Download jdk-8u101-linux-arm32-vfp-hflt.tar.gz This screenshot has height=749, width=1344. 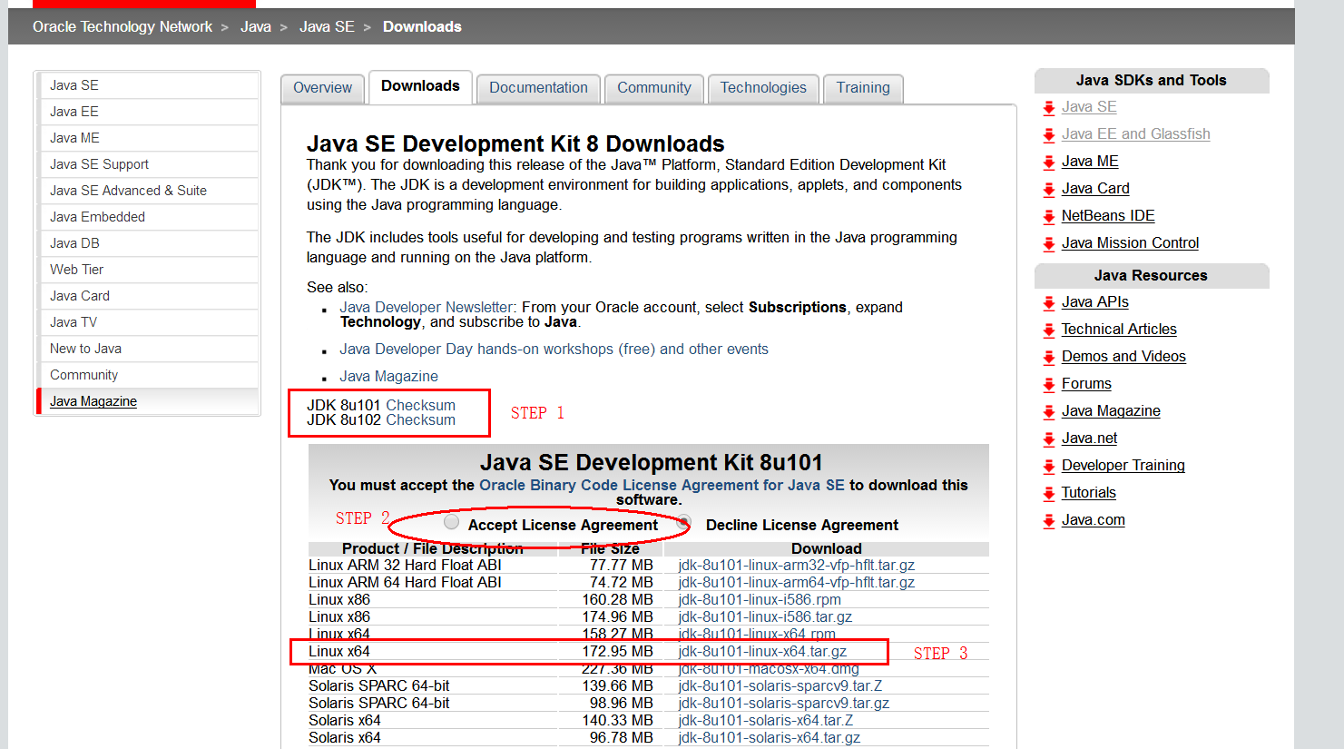point(796,566)
